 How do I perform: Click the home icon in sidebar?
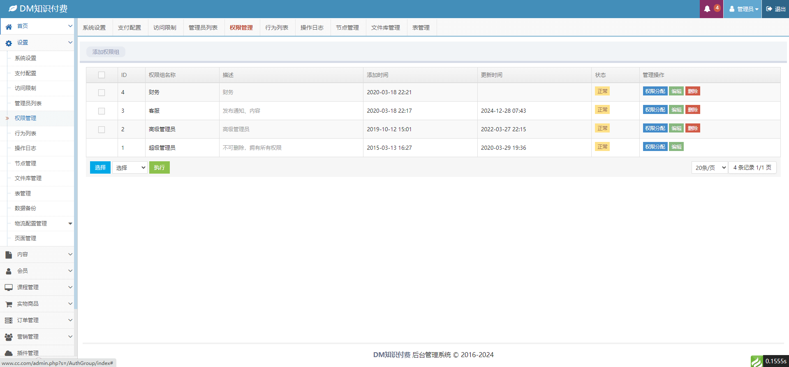(9, 26)
